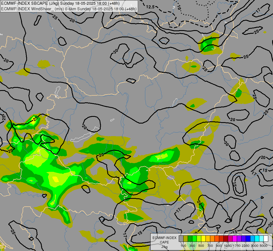Select the bright green CAPE legend swatch
This screenshot has width=273, height=251.
194,239
